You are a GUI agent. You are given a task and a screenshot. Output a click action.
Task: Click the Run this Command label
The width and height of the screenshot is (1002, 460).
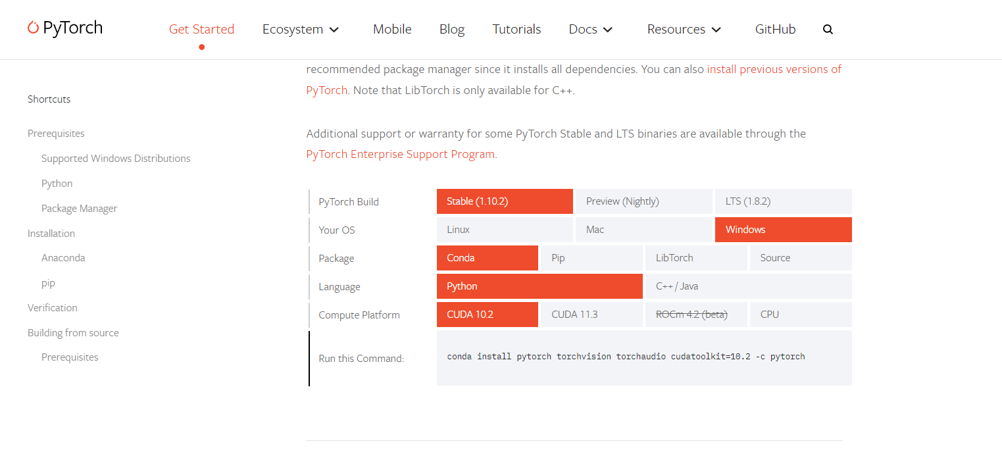pos(361,359)
